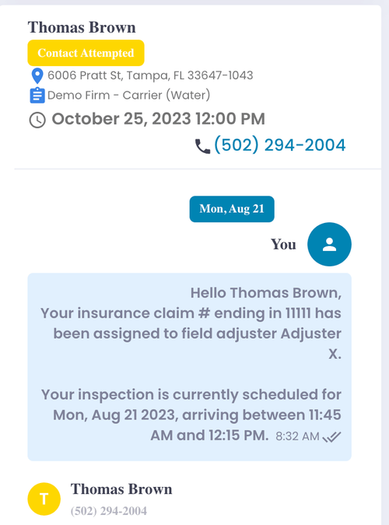Click the October 25, 2023 12:00 PM appointment time
The height and width of the screenshot is (525, 389).
(x=158, y=119)
